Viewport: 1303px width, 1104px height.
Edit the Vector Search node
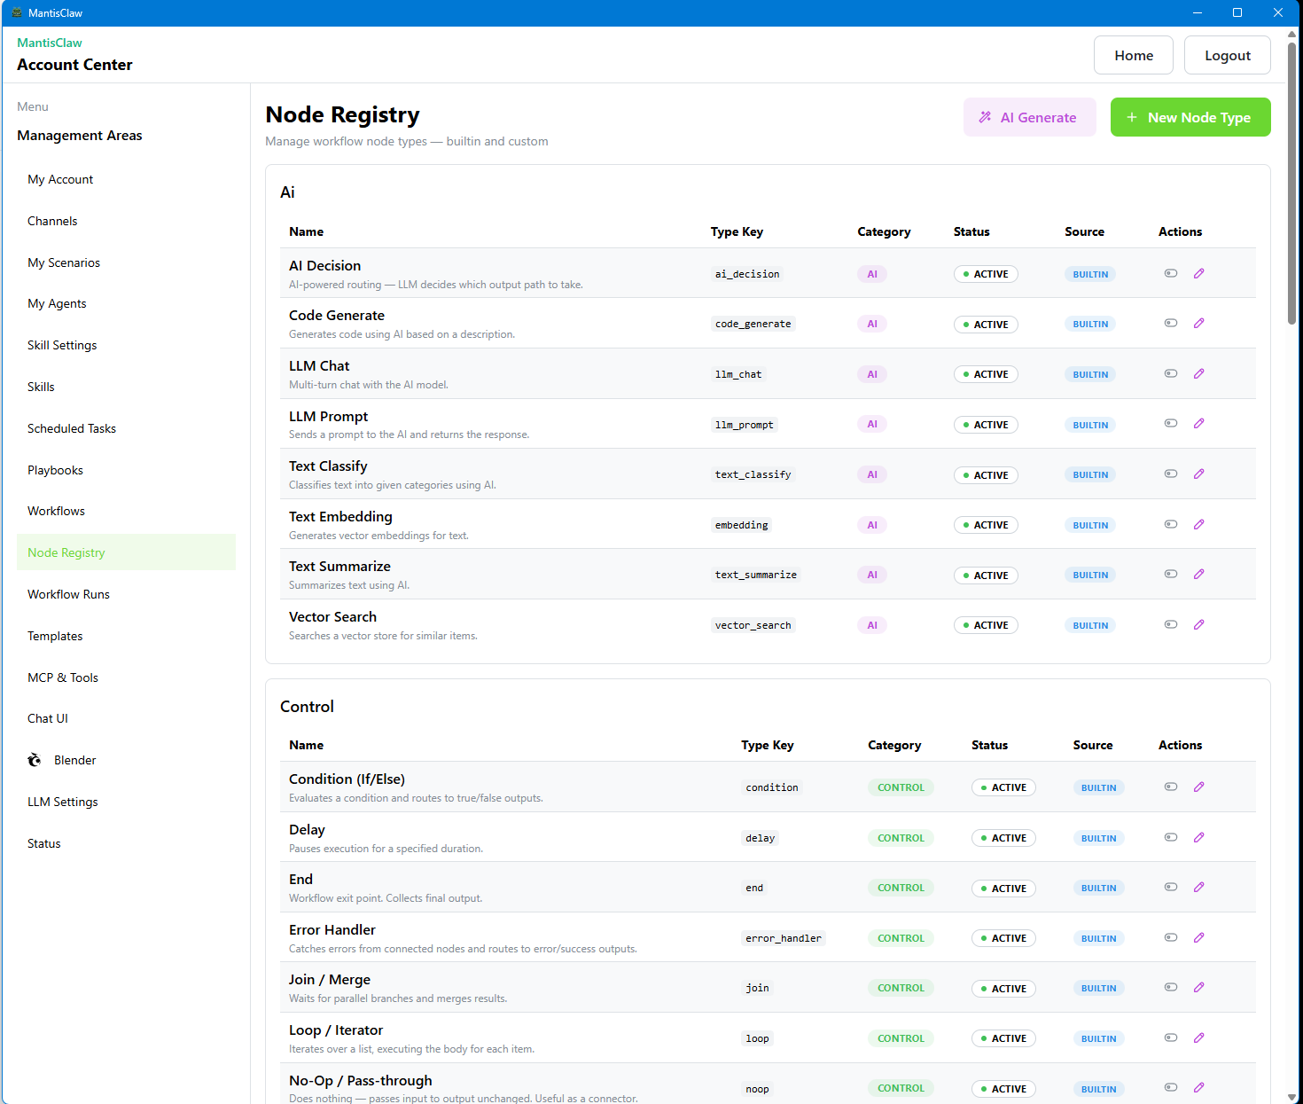pyautogui.click(x=1199, y=624)
